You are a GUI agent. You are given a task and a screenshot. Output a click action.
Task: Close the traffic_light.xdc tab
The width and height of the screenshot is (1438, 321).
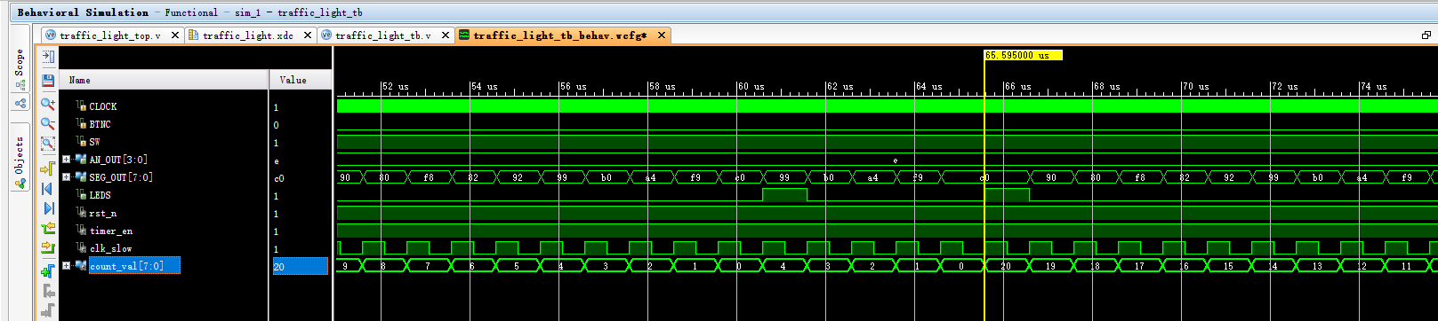click(308, 35)
